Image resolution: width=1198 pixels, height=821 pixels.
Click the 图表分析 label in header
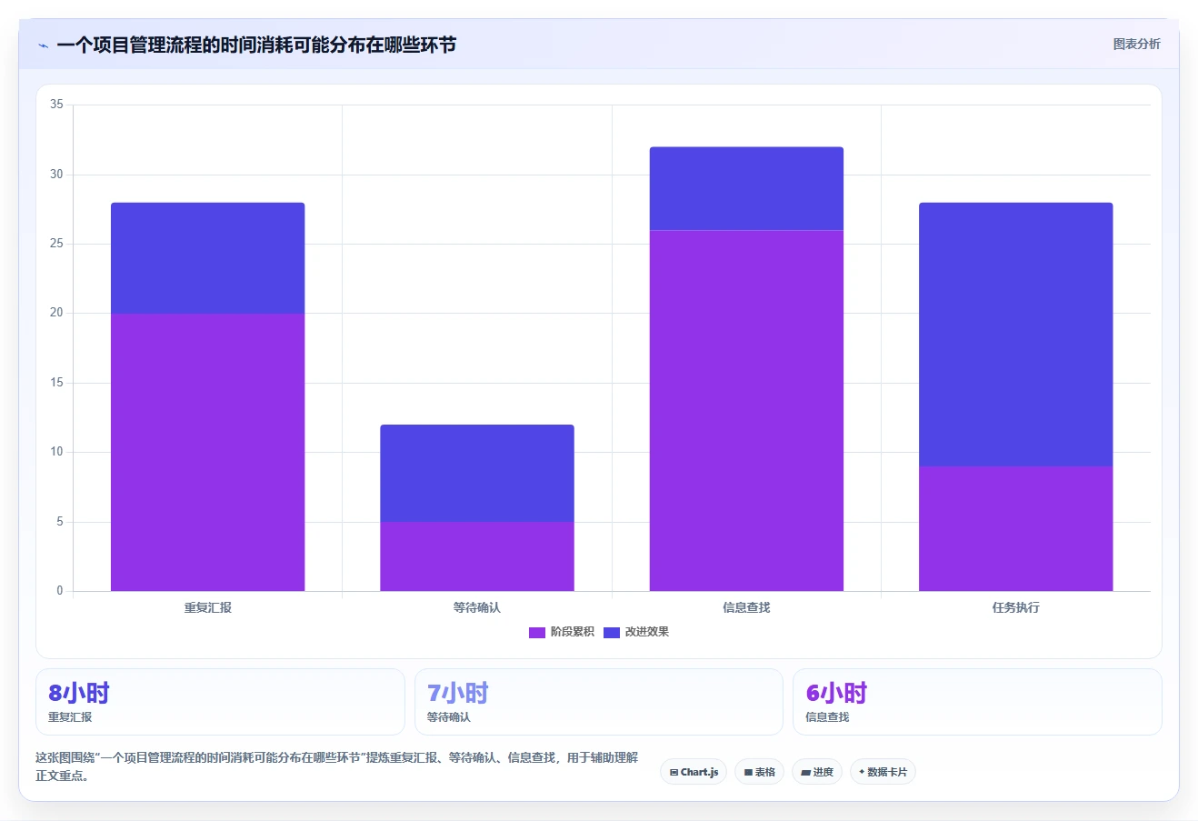pos(1136,44)
